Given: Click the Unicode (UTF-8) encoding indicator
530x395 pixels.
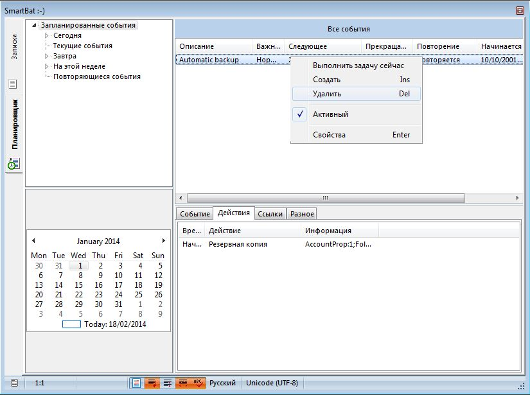Looking at the screenshot, I should tap(272, 383).
